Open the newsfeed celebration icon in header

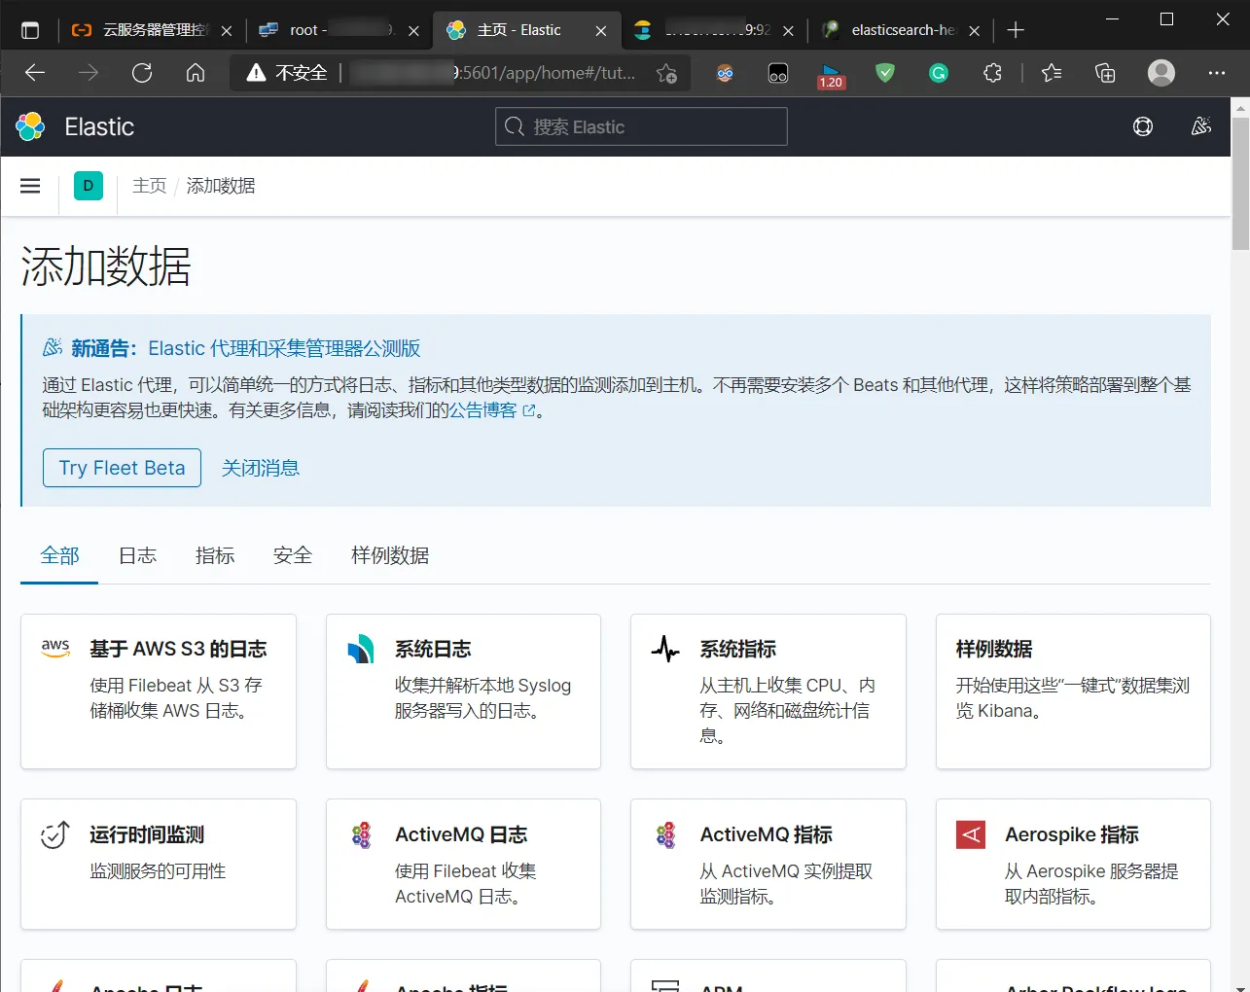[1201, 126]
